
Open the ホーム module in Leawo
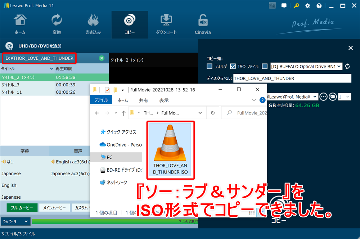[x=20, y=24]
